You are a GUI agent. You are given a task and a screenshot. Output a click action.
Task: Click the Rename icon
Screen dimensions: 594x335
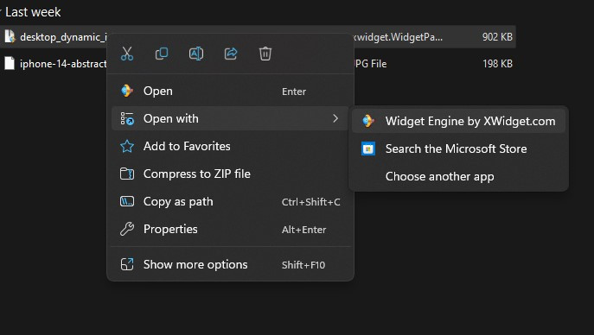[x=196, y=54]
